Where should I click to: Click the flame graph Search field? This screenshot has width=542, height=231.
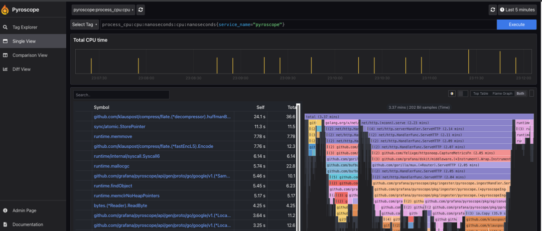121,95
